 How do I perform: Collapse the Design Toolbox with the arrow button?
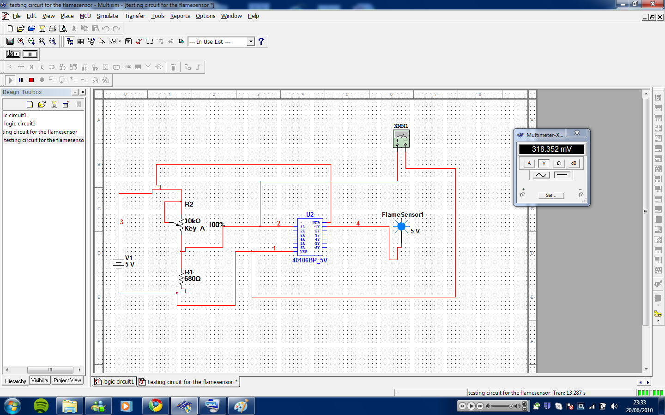tap(75, 92)
